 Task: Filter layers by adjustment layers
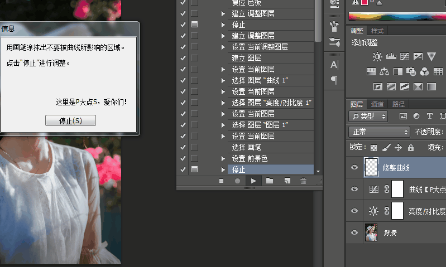tap(416, 116)
